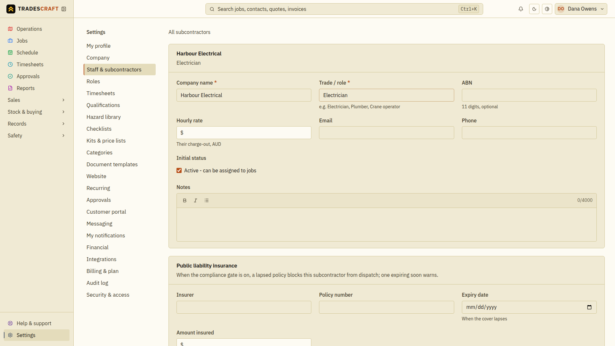Image resolution: width=615 pixels, height=346 pixels.
Task: Click the Policy number field
Action: [x=386, y=307]
